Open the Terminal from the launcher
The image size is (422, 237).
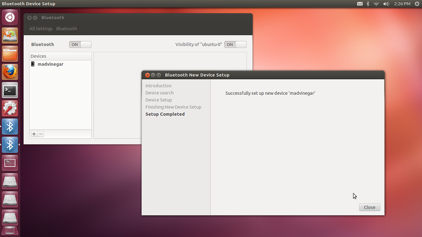pos(10,90)
